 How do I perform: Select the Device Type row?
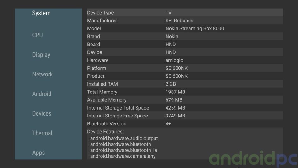185,13
